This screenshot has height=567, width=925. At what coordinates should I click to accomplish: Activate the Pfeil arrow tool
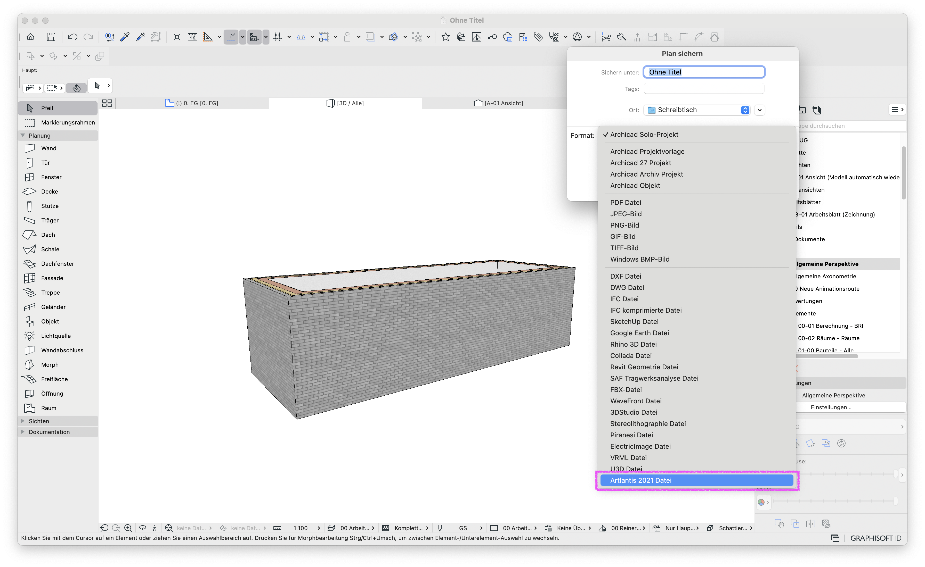(58, 108)
